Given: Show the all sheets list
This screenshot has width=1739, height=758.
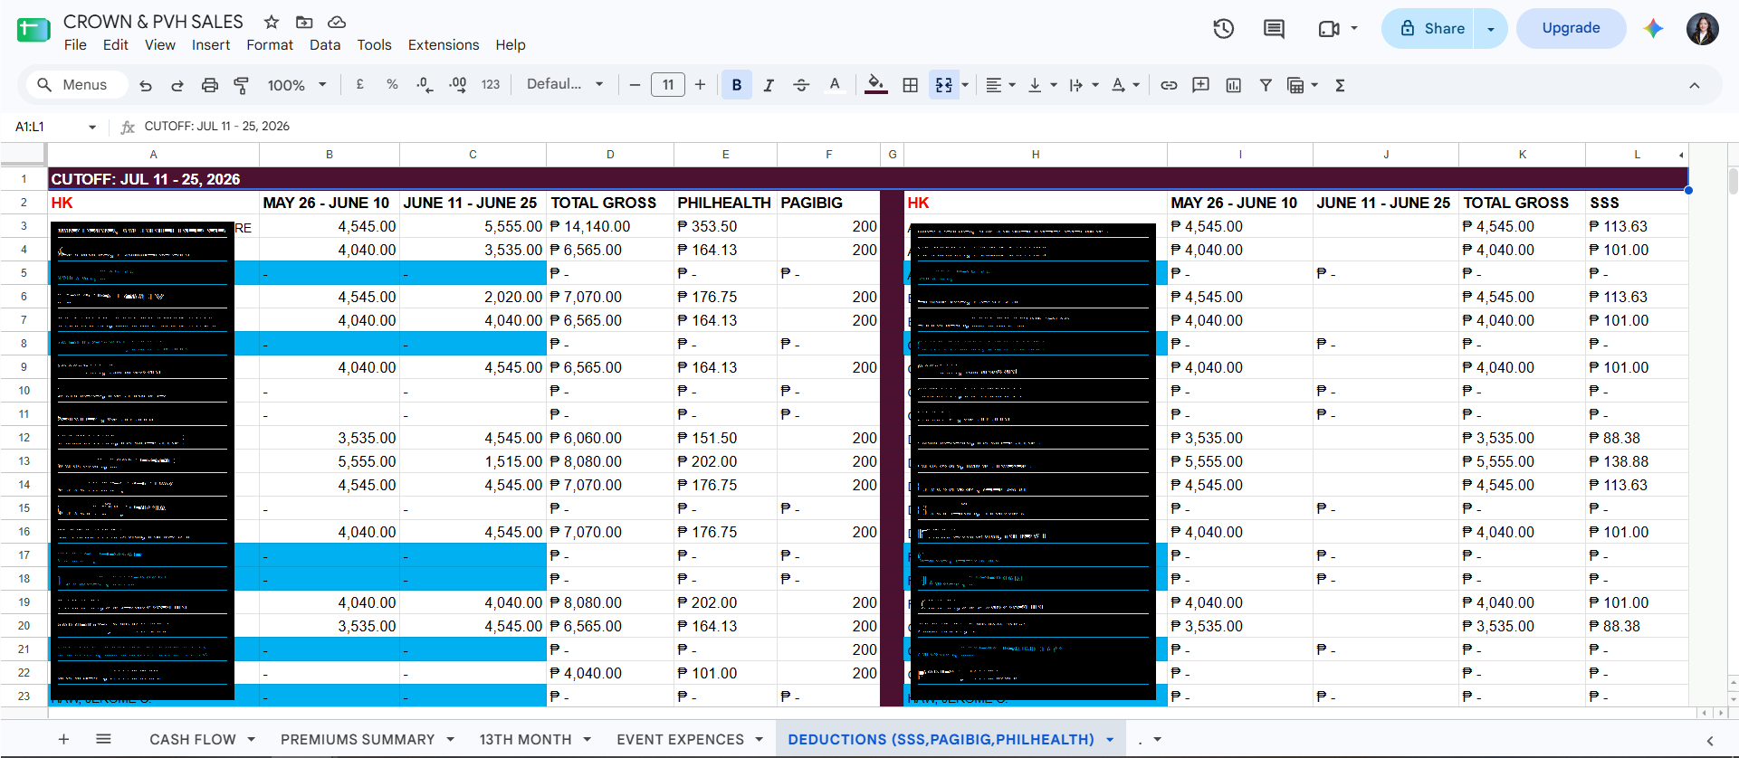Looking at the screenshot, I should [103, 740].
